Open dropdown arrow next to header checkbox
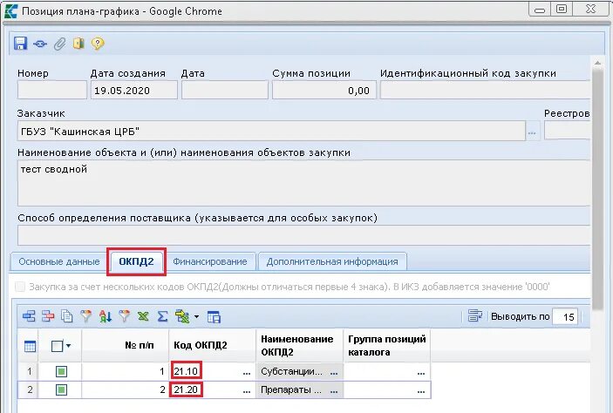This screenshot has height=413, width=613. pyautogui.click(x=69, y=346)
